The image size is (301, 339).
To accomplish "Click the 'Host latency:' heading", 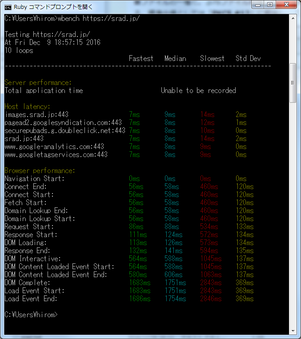I will (27, 107).
